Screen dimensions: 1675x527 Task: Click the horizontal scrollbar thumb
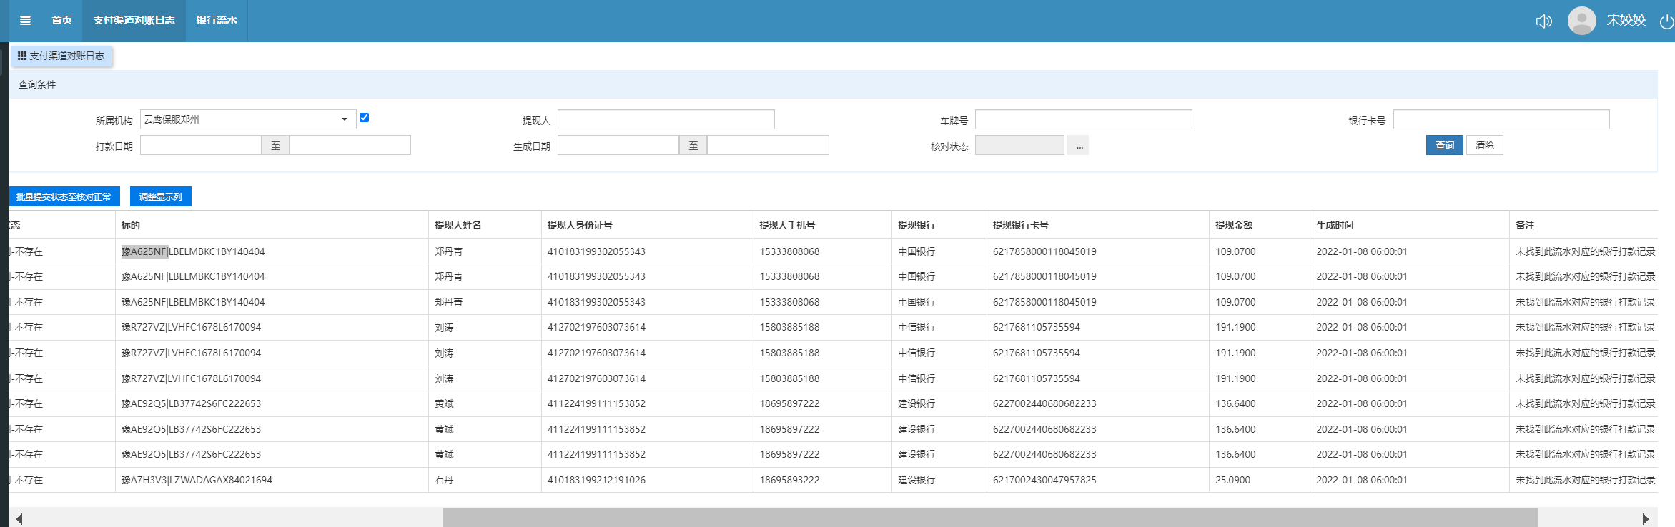click(989, 518)
